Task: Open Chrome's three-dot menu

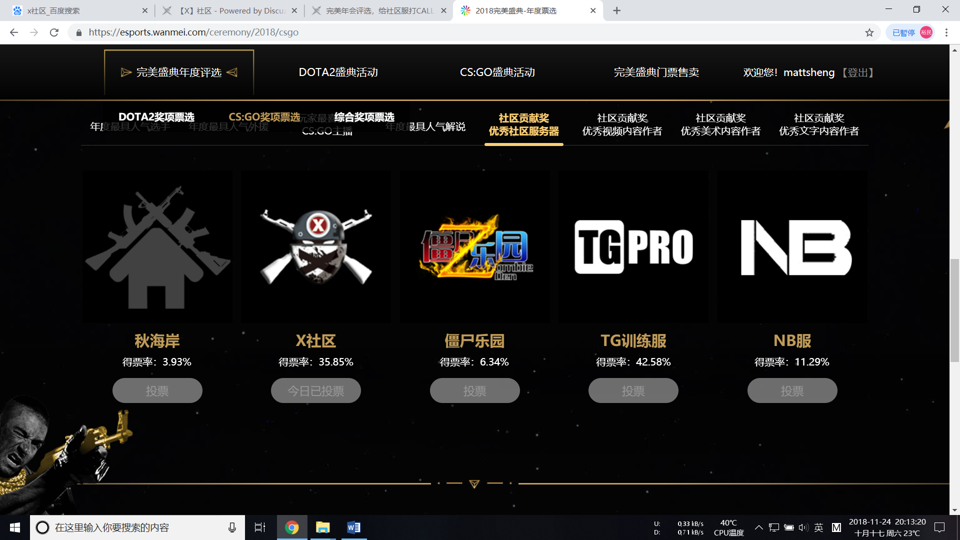Action: point(946,32)
